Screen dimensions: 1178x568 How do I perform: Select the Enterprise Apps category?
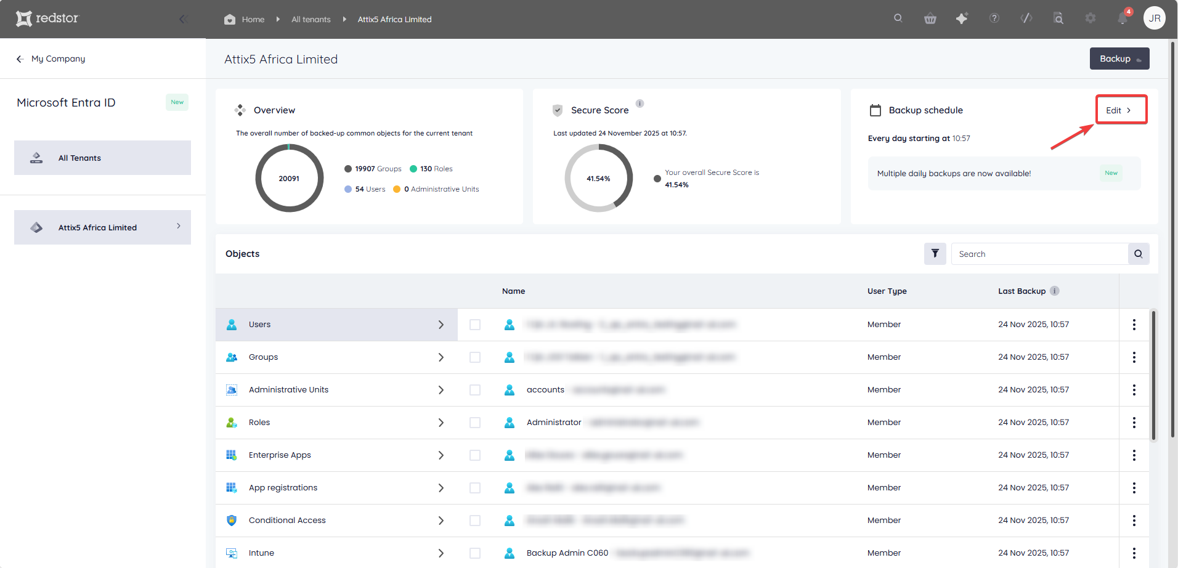[336, 455]
